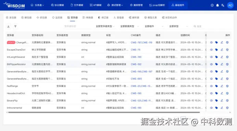This screenshot has width=237, height=131.
Task: Click the cube icon for IntIncremental
Action: pos(227,108)
